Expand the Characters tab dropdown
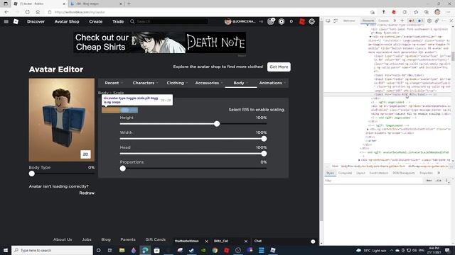455x255 pixels. point(145,83)
